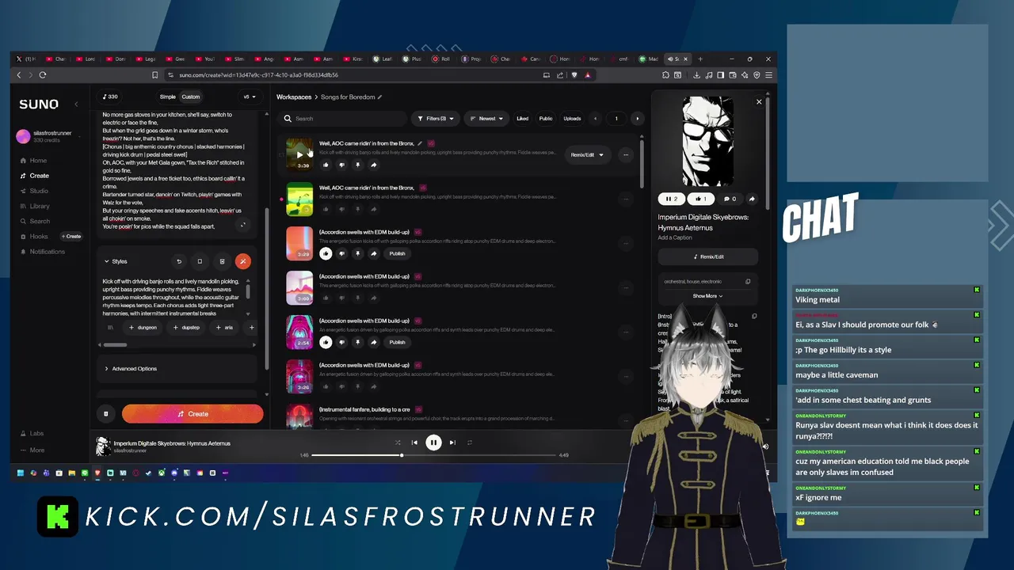Open Remix/Edit dropdown on first song
Screen dimensions: 1014x570
[x=587, y=155]
